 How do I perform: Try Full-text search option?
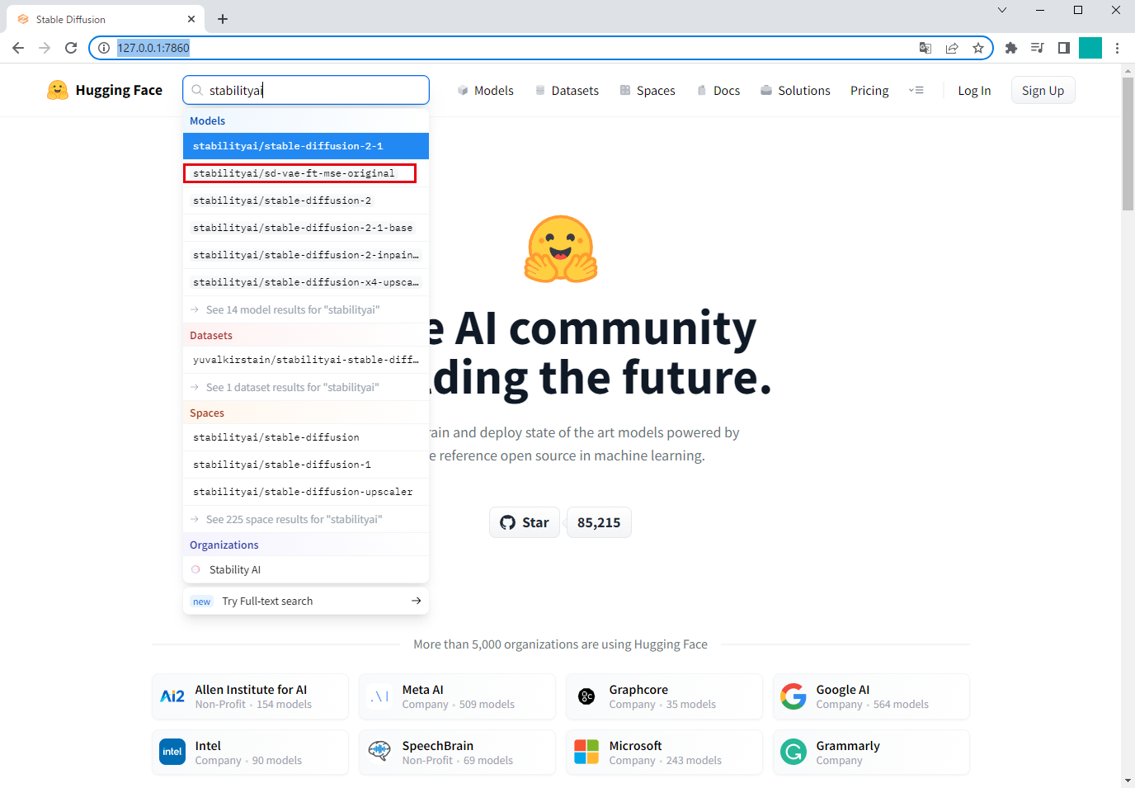pyautogui.click(x=306, y=601)
